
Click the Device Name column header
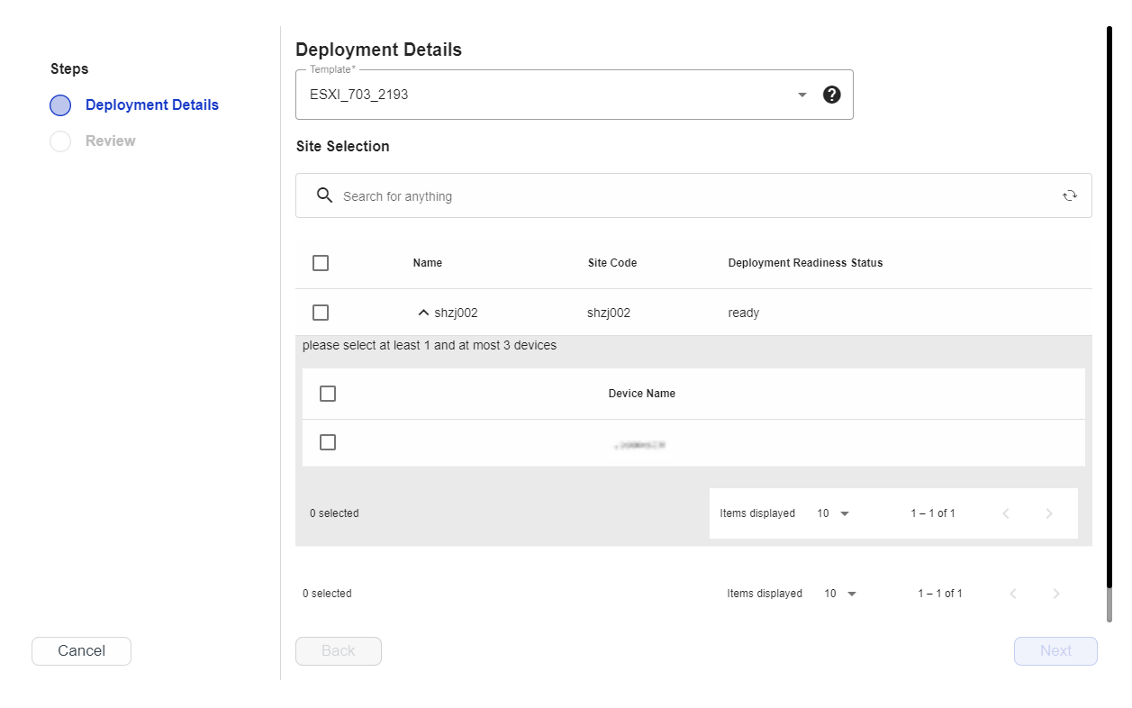642,394
